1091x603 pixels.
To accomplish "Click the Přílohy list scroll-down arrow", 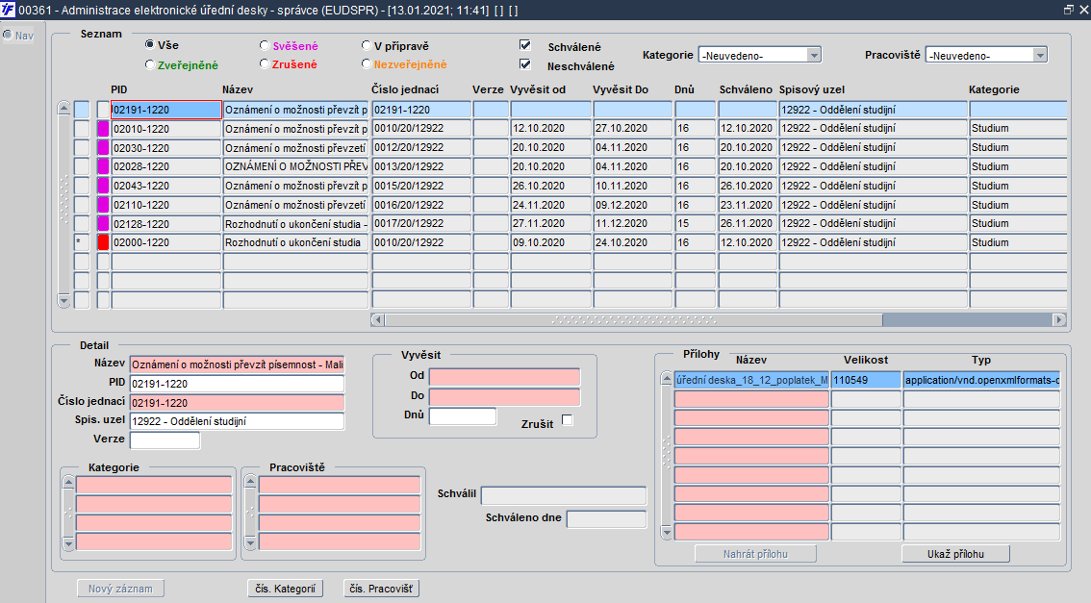I will pos(666,533).
